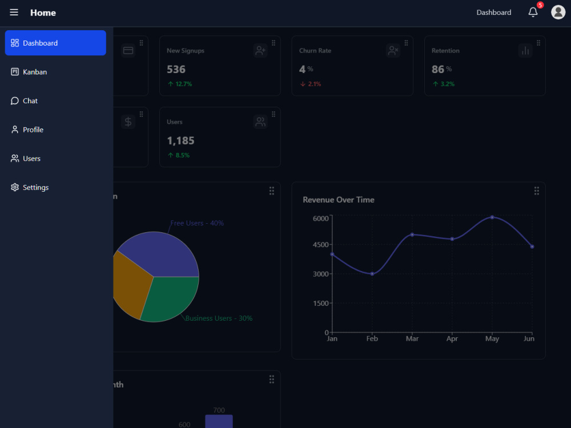Click the Revenue Over Time title
Screen dimensions: 571x428
(339, 200)
